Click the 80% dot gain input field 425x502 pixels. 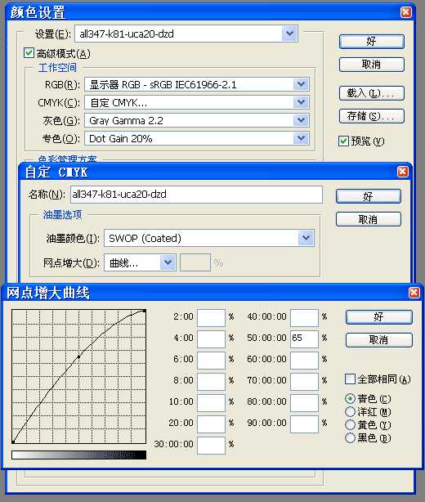pyautogui.click(x=304, y=403)
